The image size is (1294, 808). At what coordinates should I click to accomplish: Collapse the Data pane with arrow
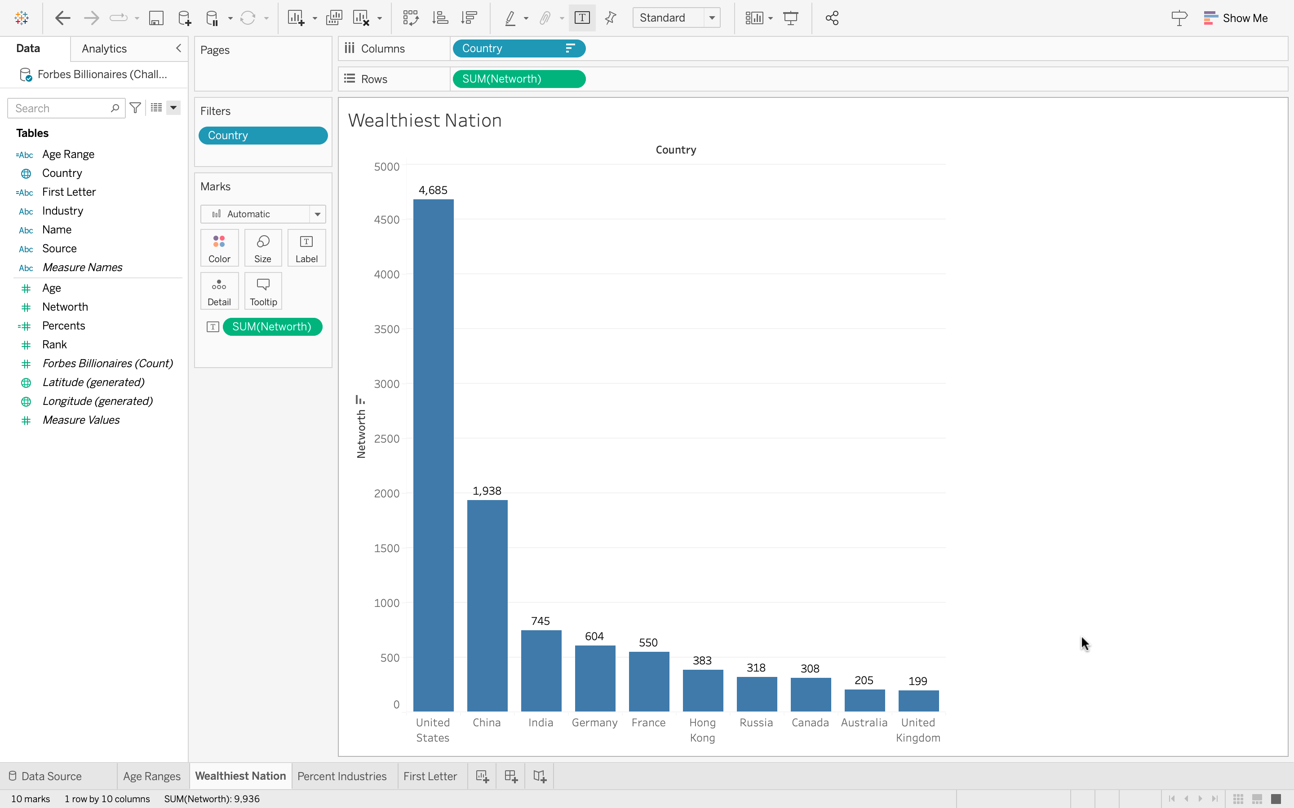(x=178, y=48)
